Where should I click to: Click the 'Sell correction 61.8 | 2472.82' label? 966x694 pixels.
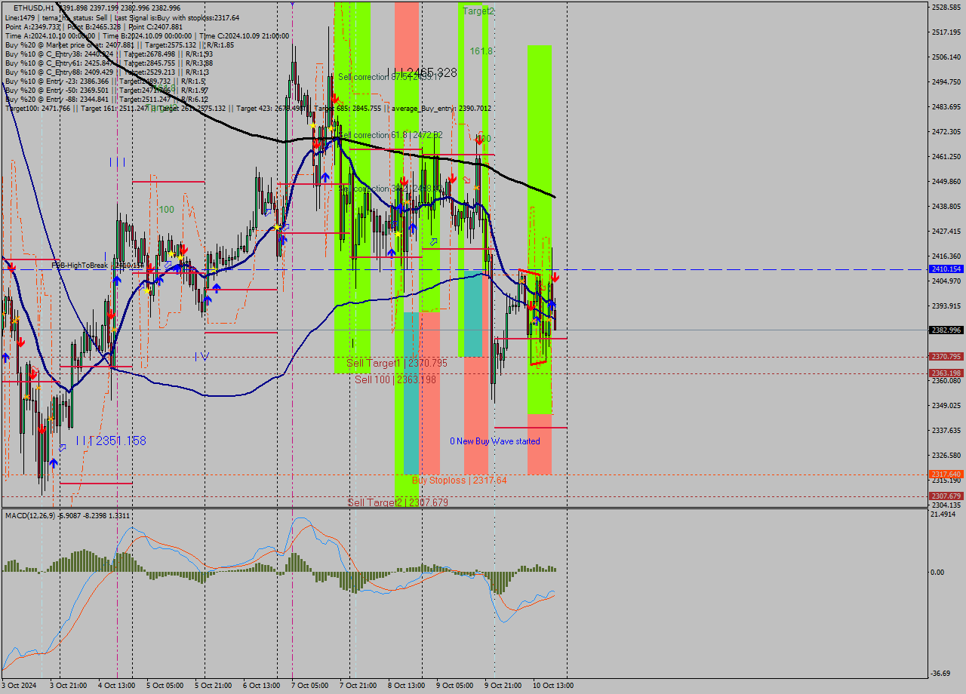[390, 135]
